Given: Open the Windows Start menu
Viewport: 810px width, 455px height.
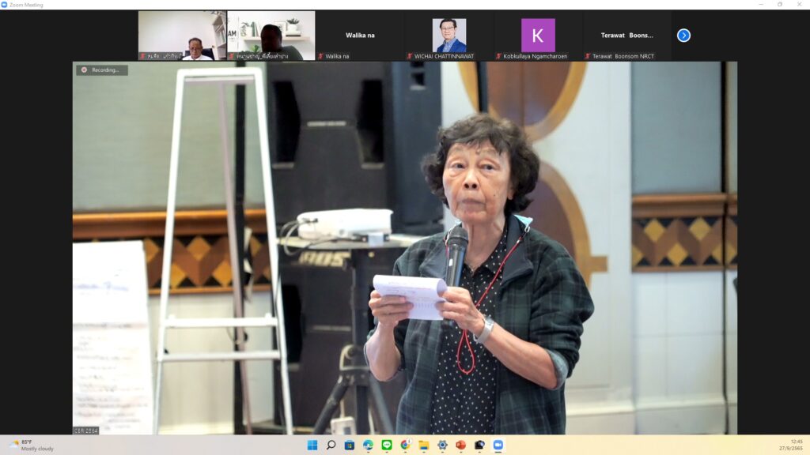Looking at the screenshot, I should pyautogui.click(x=312, y=445).
